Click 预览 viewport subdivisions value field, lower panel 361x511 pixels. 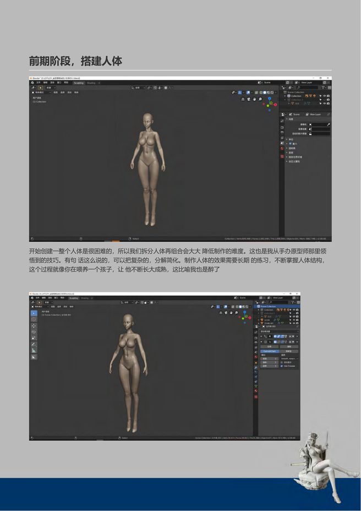(x=269, y=362)
